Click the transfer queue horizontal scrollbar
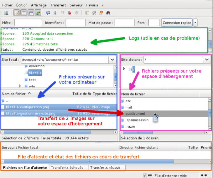The image size is (213, 178). [89, 161]
